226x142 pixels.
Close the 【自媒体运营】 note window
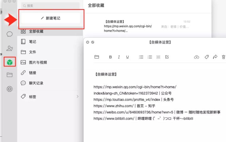88,42
